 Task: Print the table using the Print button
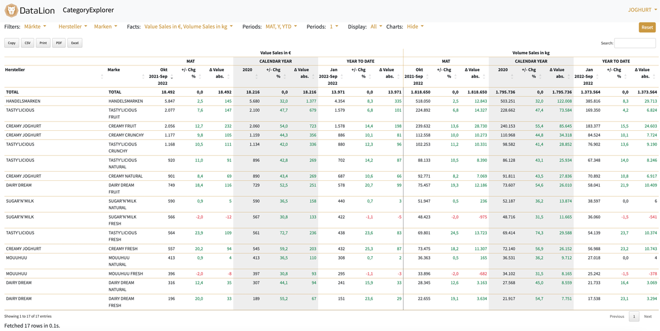42,42
